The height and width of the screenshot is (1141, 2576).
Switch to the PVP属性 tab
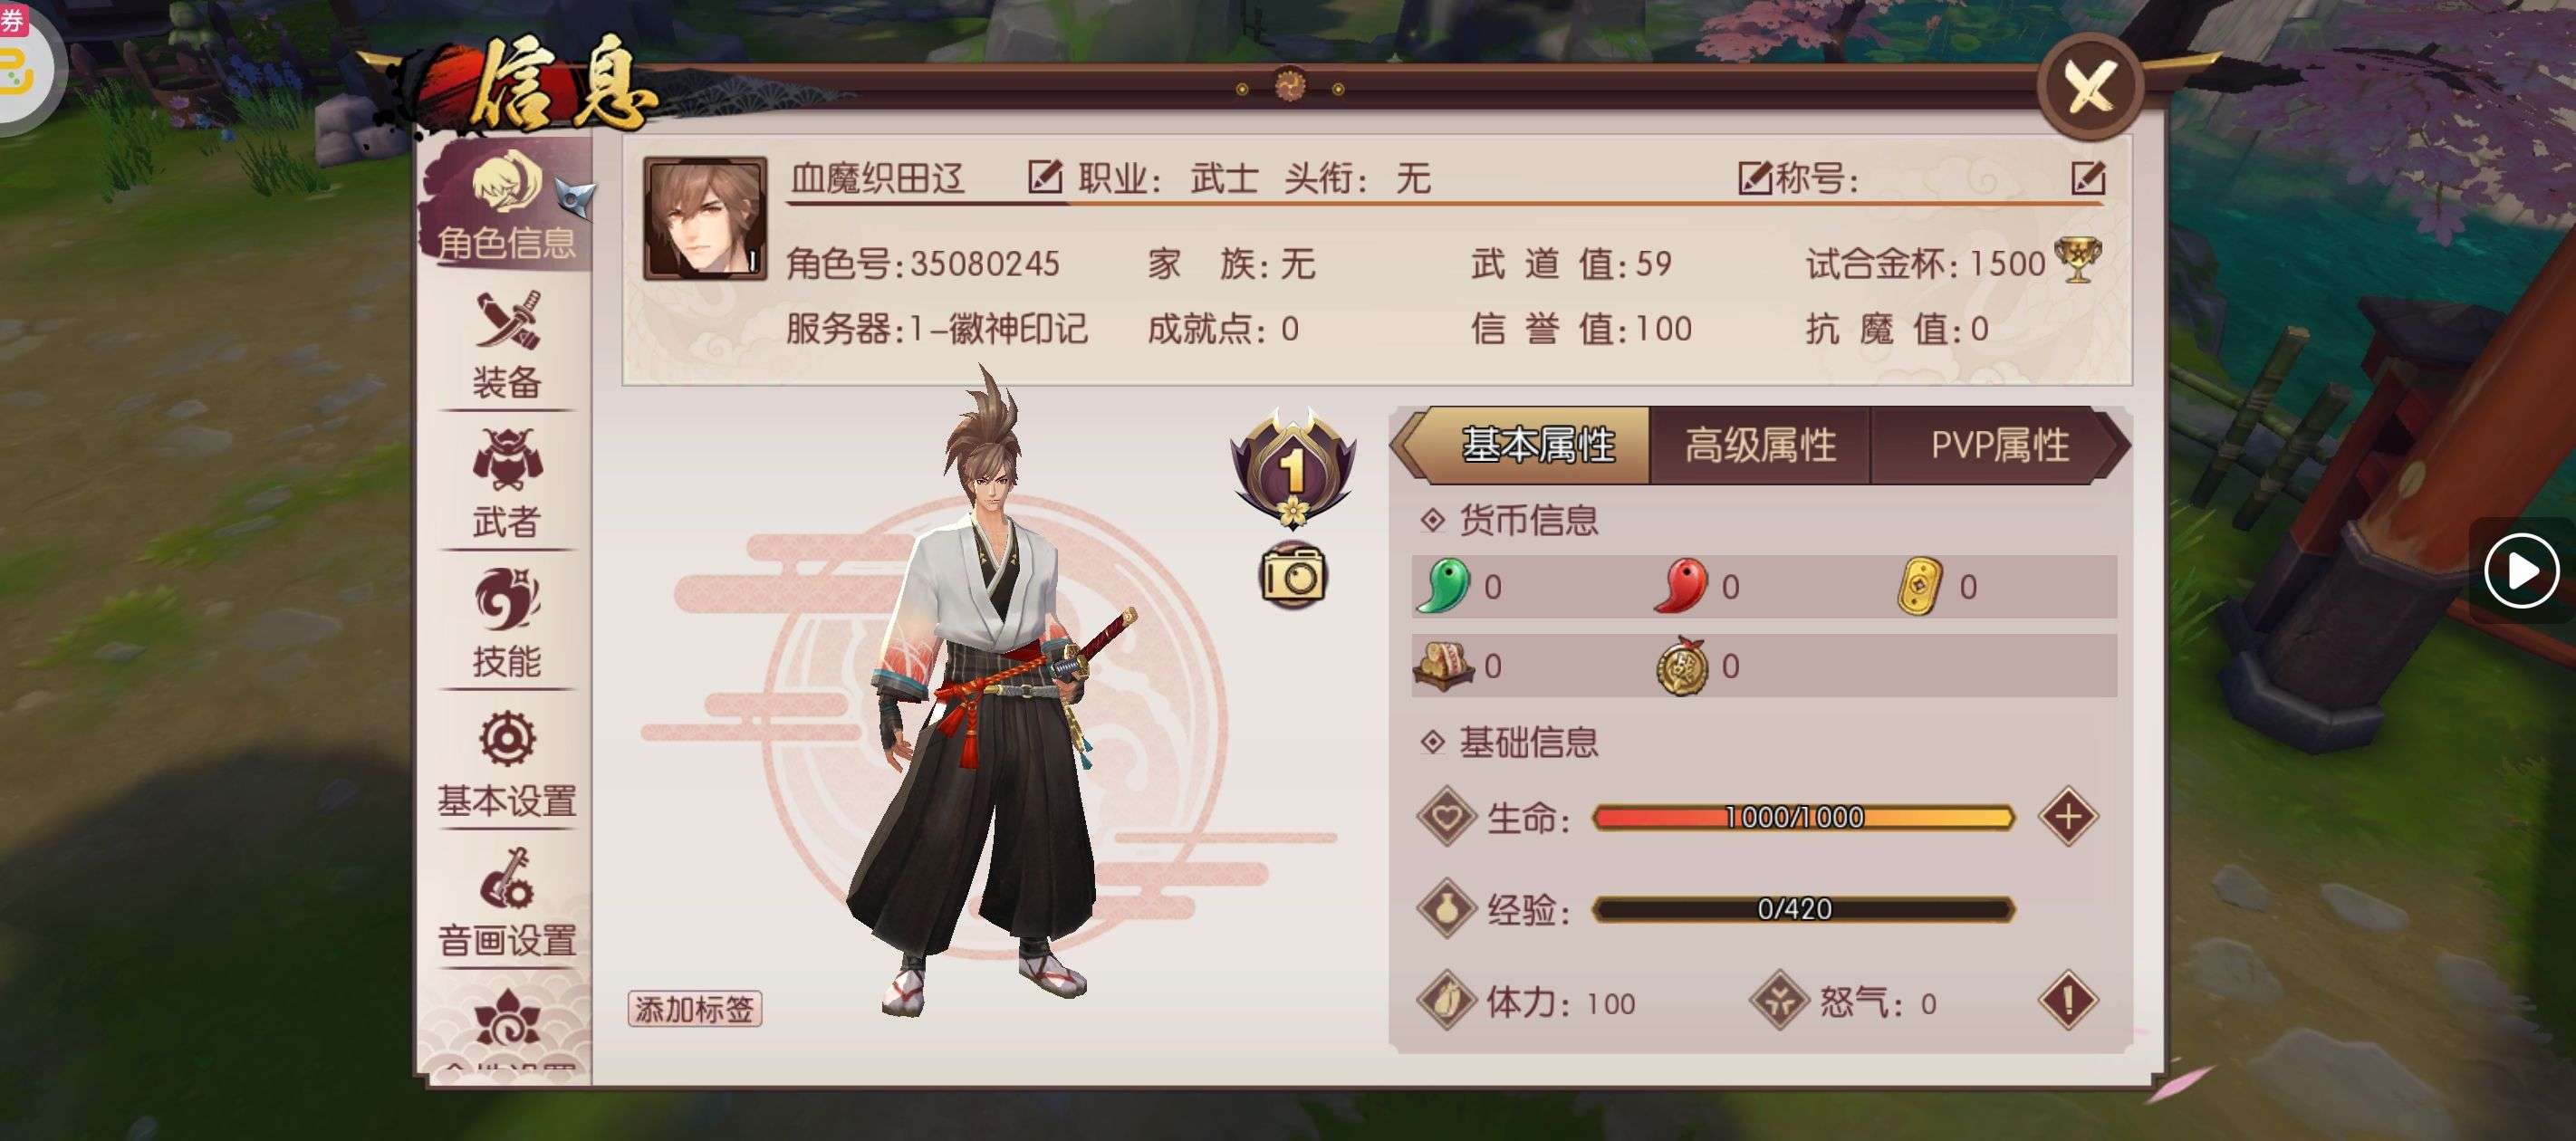click(x=1999, y=446)
